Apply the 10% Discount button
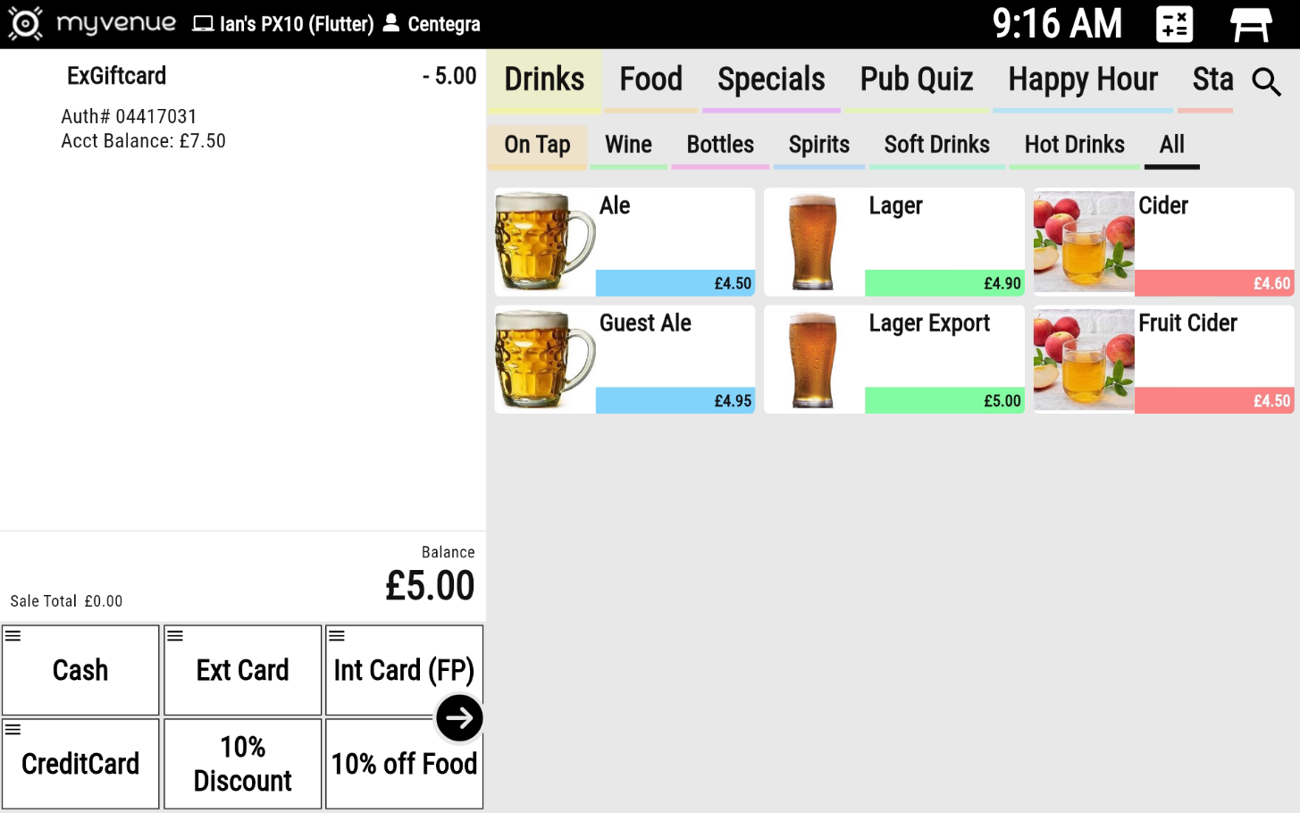This screenshot has height=813, width=1300. [x=242, y=764]
